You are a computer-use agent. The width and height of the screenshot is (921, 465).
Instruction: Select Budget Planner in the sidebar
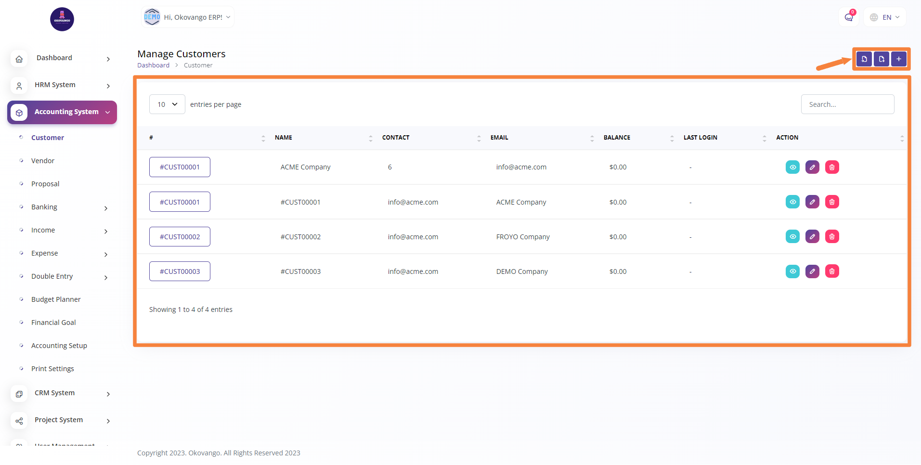(x=56, y=299)
